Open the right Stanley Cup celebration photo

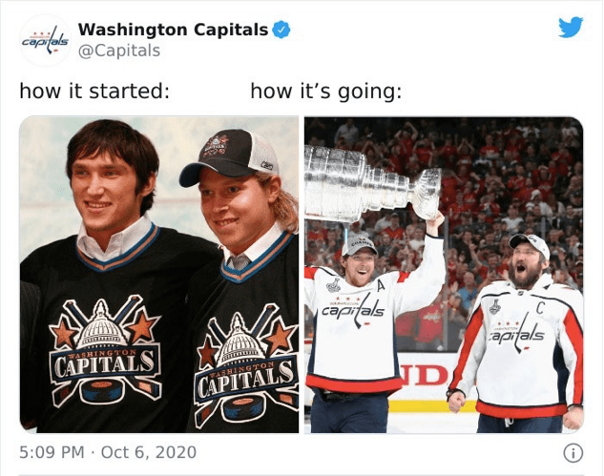point(444,274)
